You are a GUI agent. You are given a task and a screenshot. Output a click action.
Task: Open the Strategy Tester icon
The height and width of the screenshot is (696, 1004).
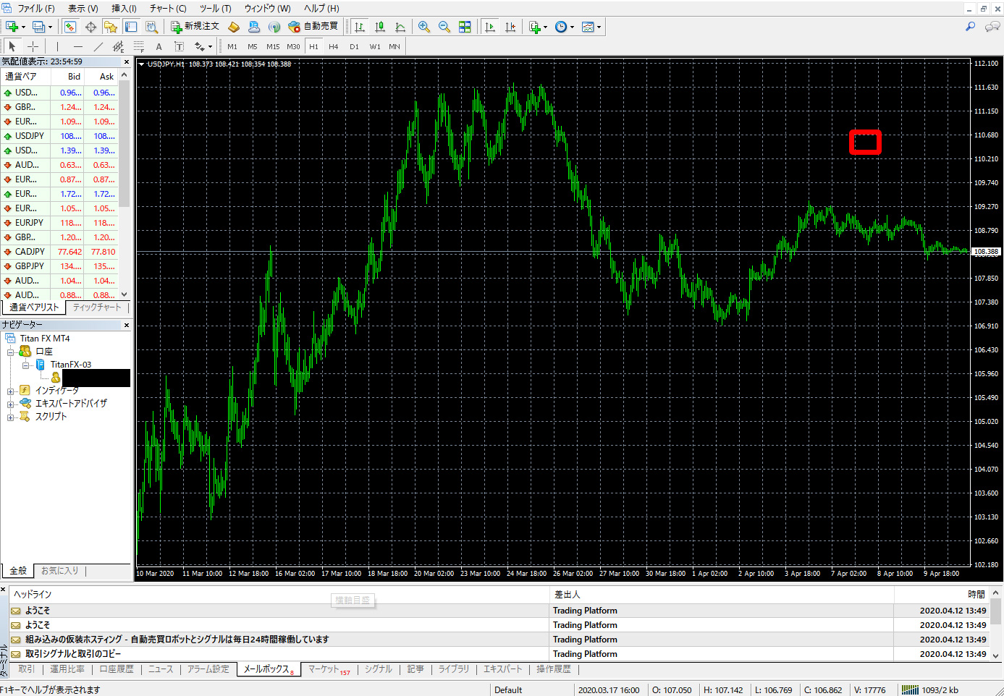151,27
